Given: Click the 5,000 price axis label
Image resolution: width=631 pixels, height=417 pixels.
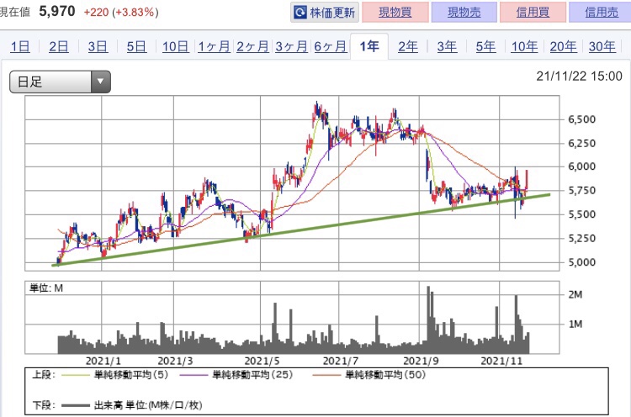Looking at the screenshot, I should 581,262.
